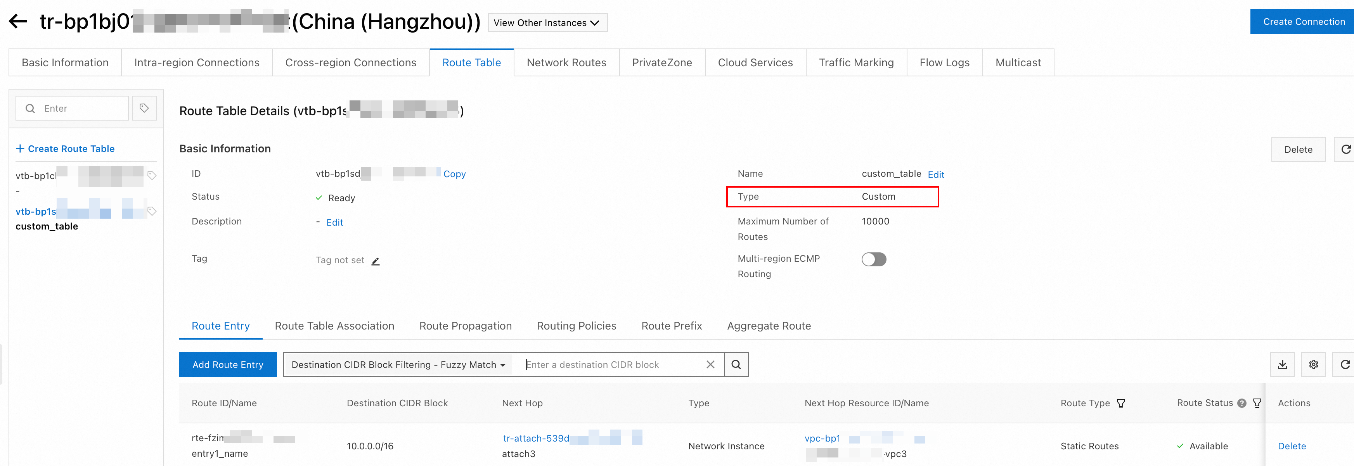Click the back arrow icon
Image resolution: width=1354 pixels, height=466 pixels.
pos(18,22)
